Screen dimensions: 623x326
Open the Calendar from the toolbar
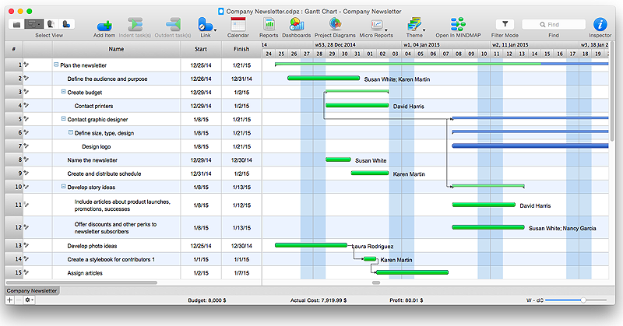click(238, 25)
